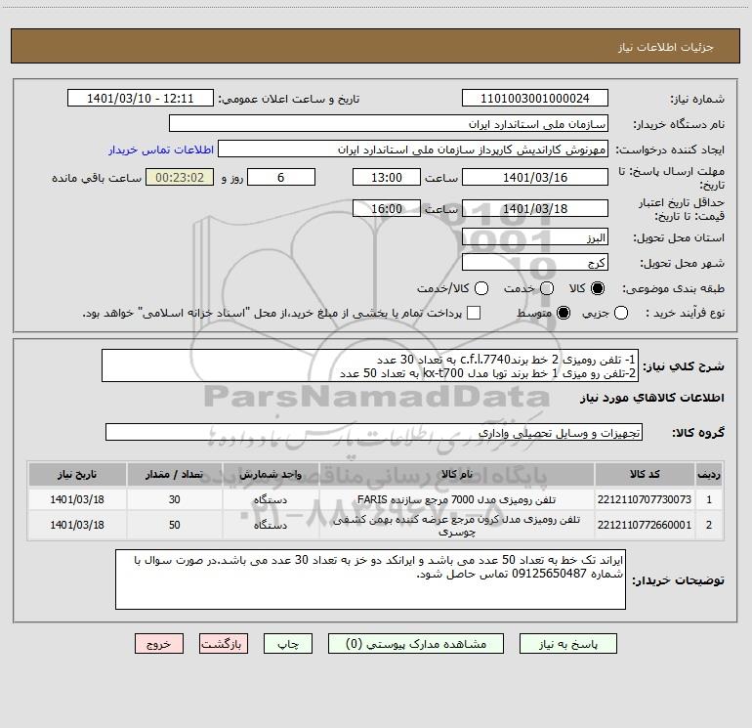
Task: Click the اطلاعات کالاهای مورد نیاز heading
Action: pos(652,398)
